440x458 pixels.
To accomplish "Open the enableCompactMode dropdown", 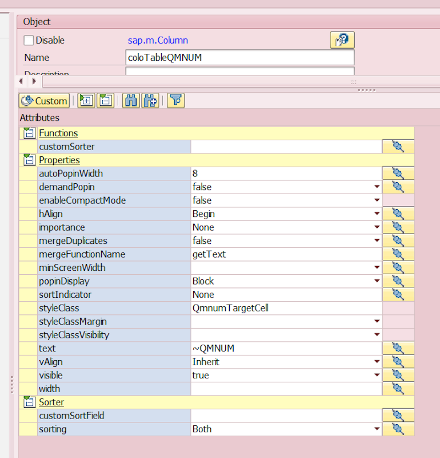I will click(377, 200).
